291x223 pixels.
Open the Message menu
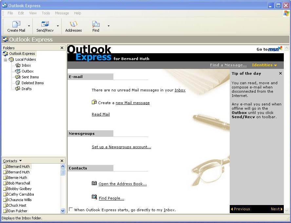62,13
